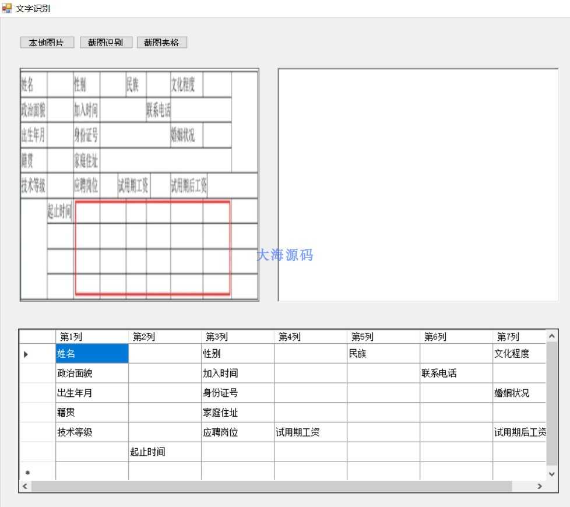This screenshot has width=570, height=507.
Task: Click the grid's vertical scrollbar up arrow
Action: pos(552,336)
